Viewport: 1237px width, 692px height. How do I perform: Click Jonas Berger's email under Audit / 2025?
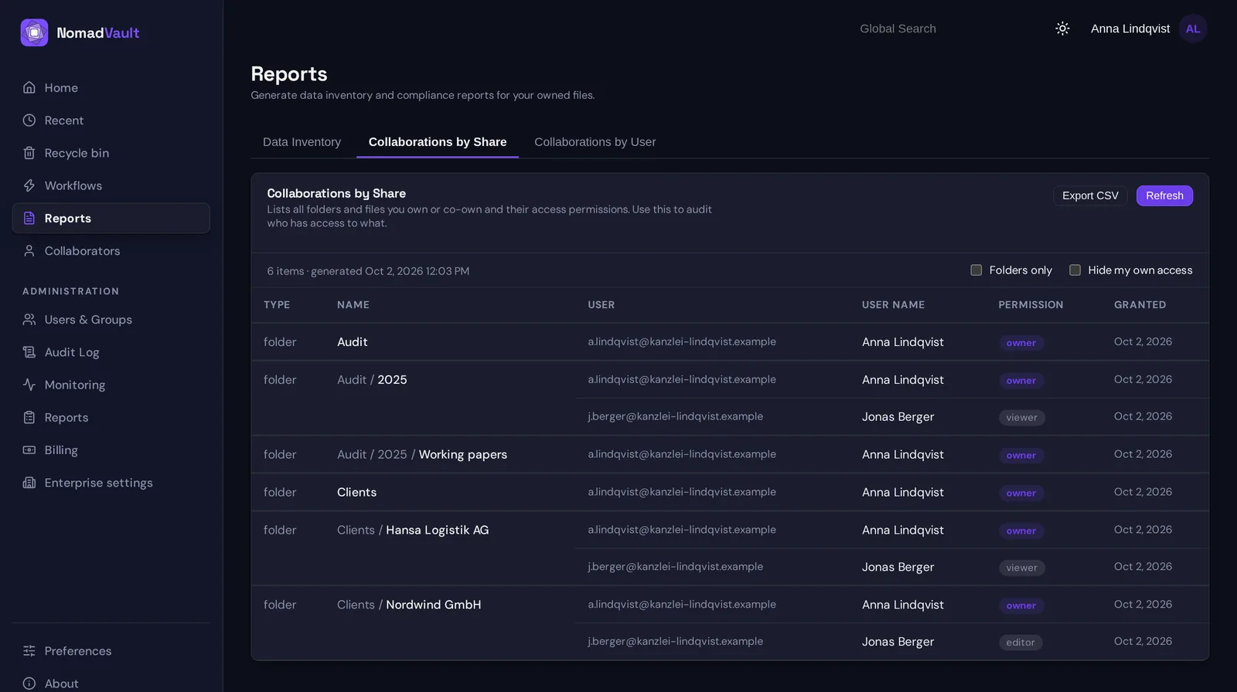(x=675, y=416)
